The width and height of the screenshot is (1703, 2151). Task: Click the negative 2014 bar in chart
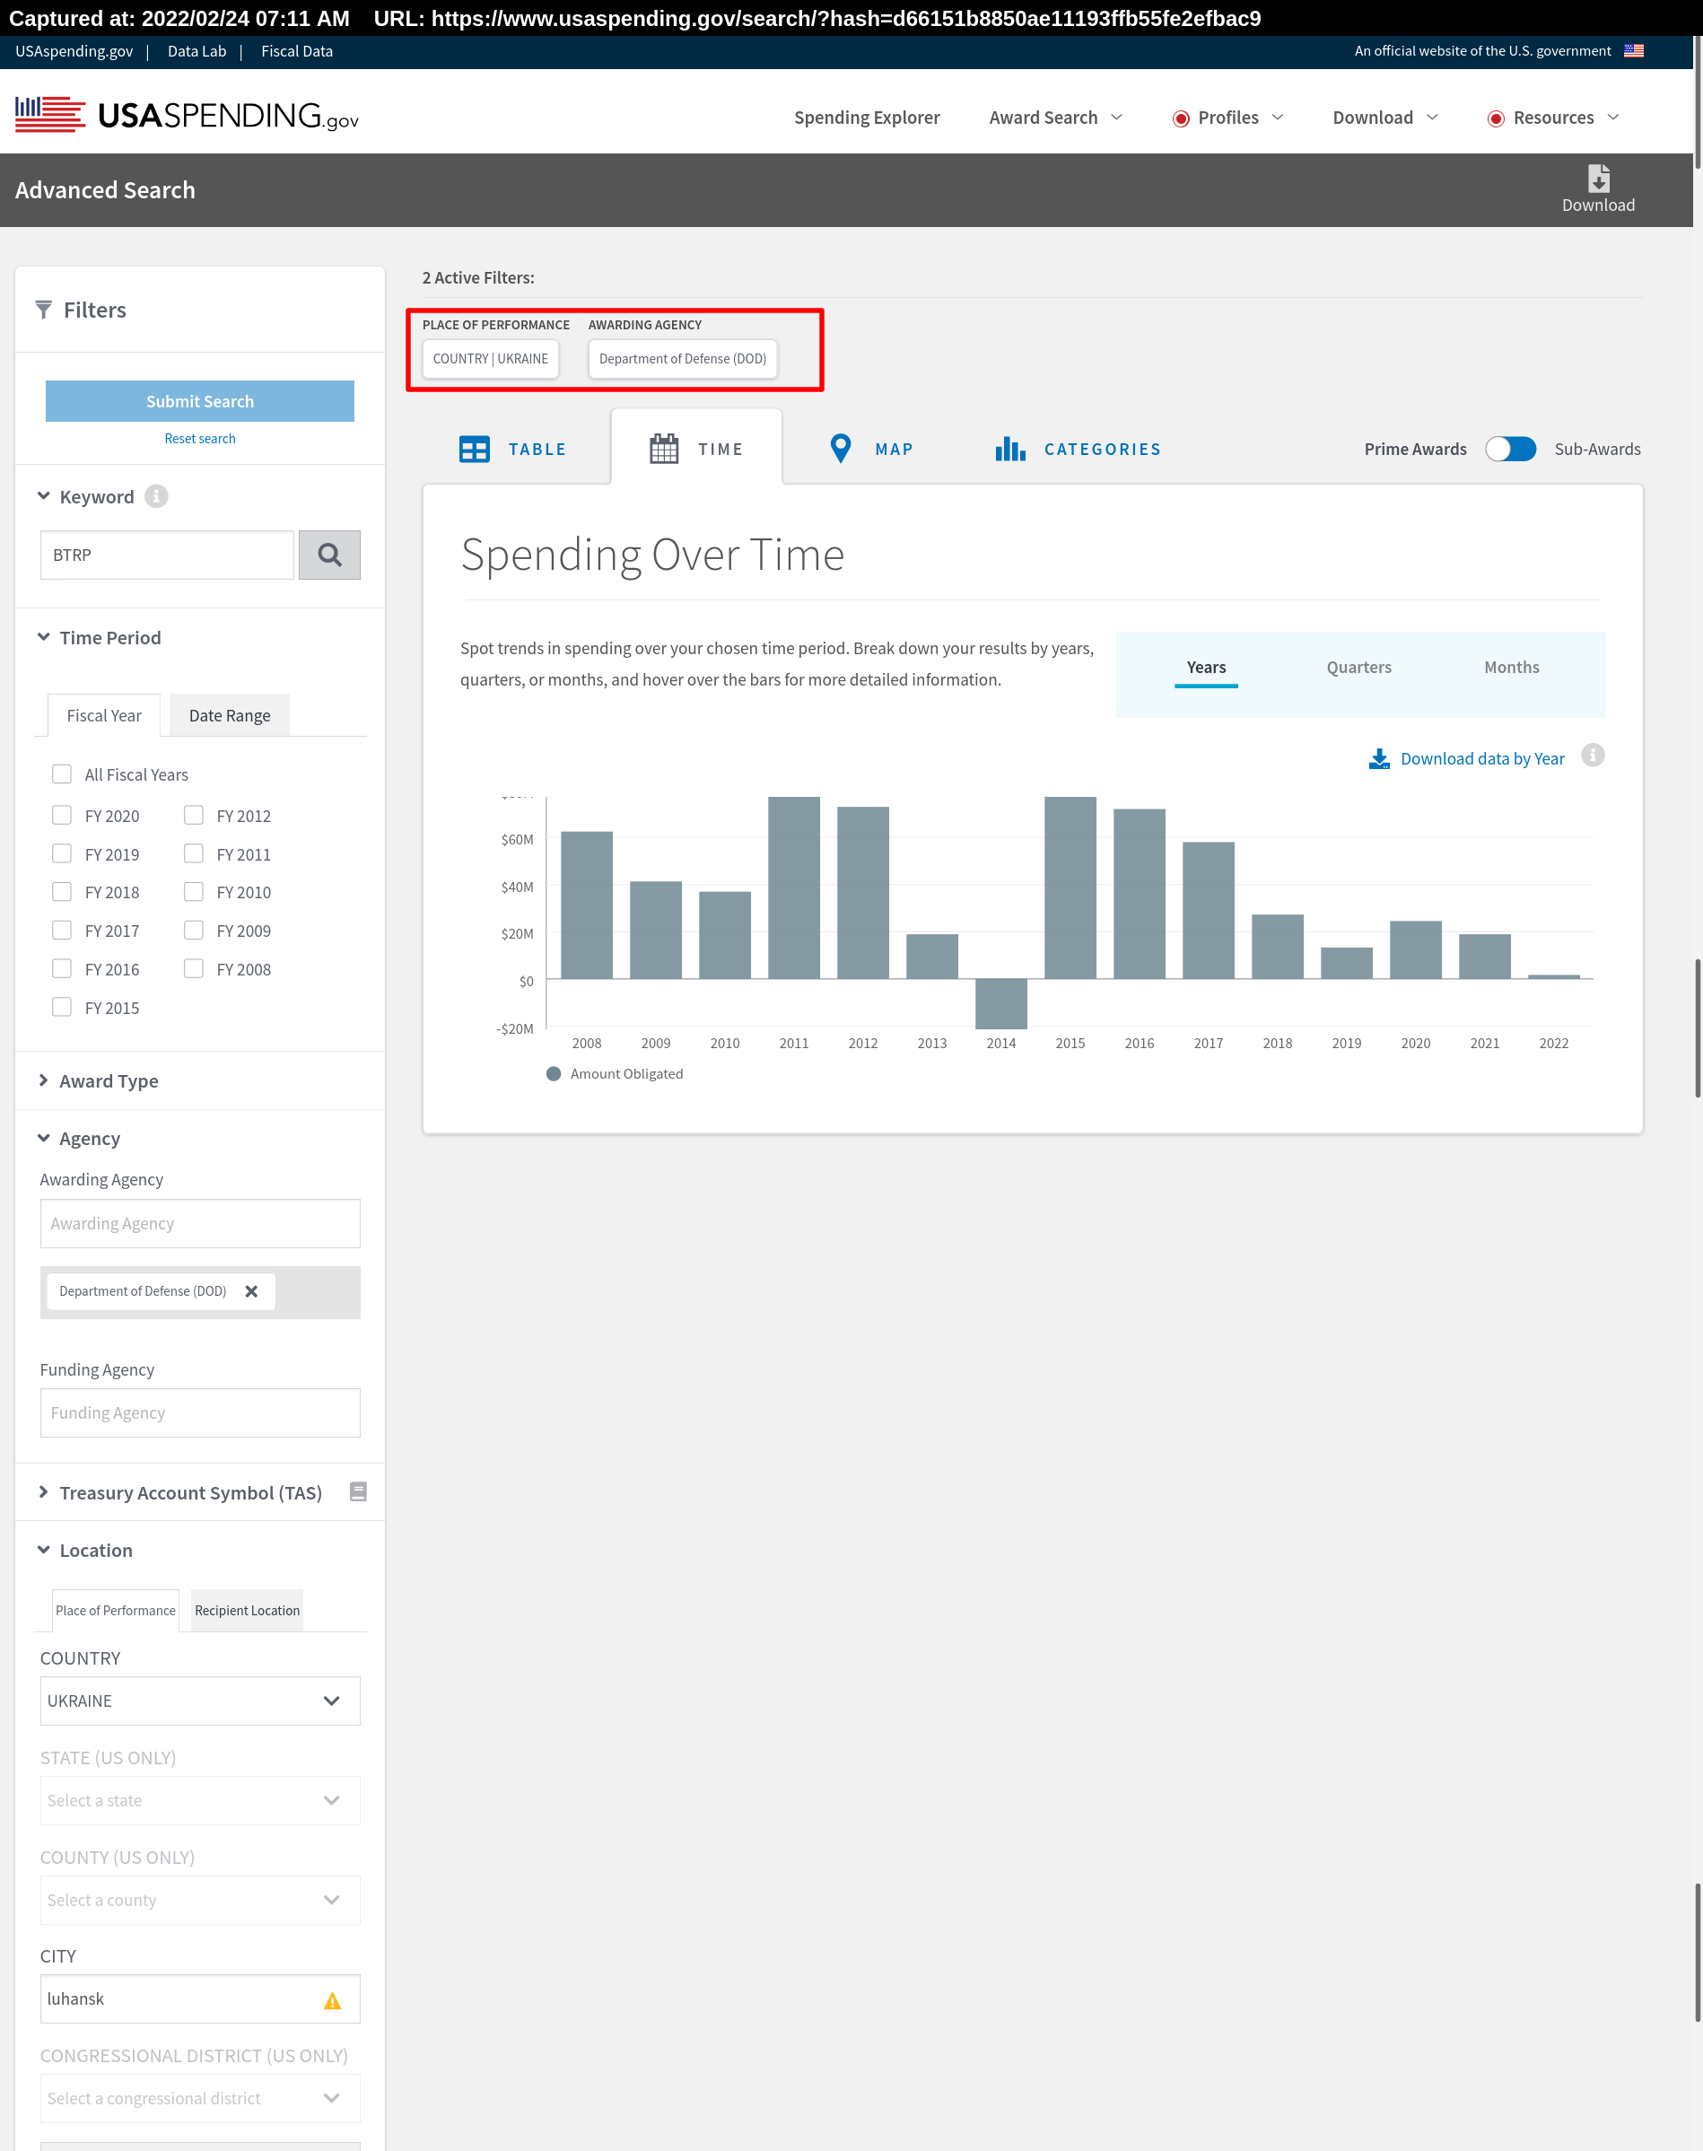click(1001, 1004)
